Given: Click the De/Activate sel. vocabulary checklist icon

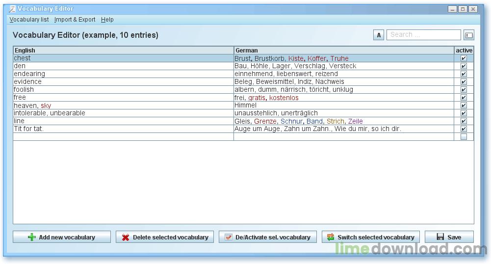Looking at the screenshot, I should click(228, 238).
